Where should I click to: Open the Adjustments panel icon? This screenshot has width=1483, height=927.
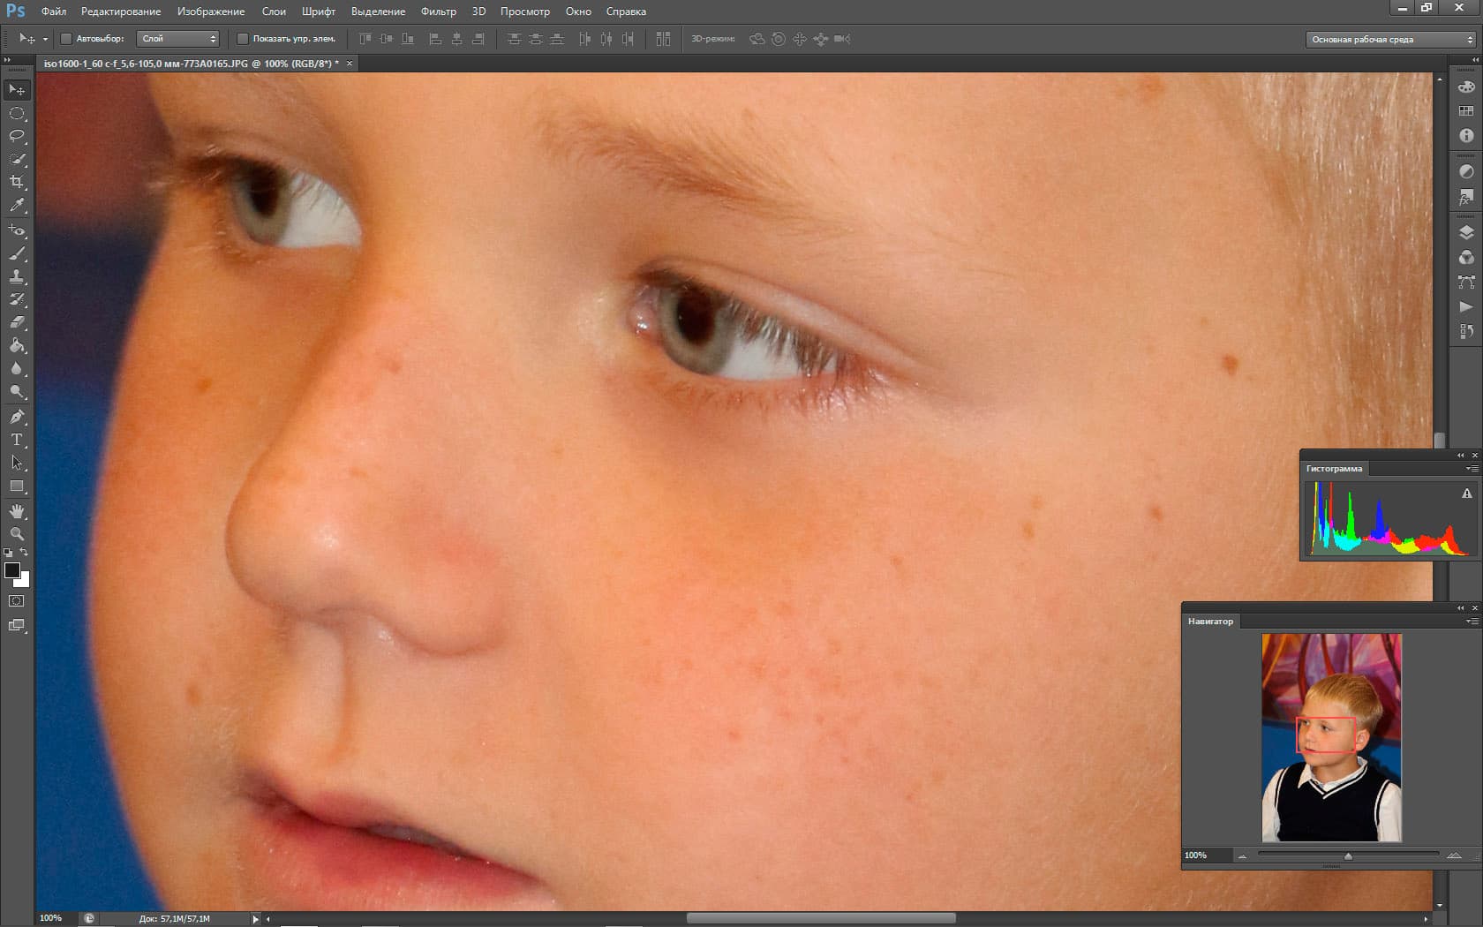1466,171
